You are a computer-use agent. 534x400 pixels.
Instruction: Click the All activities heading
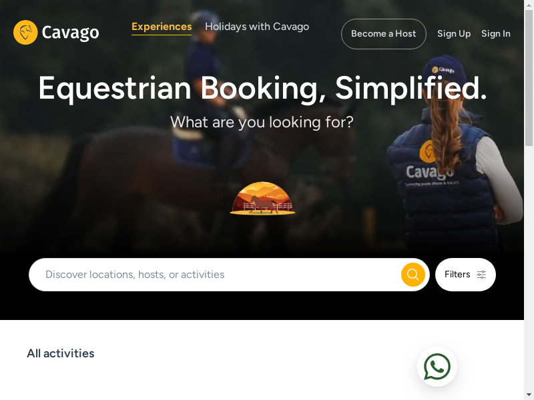[x=61, y=353]
